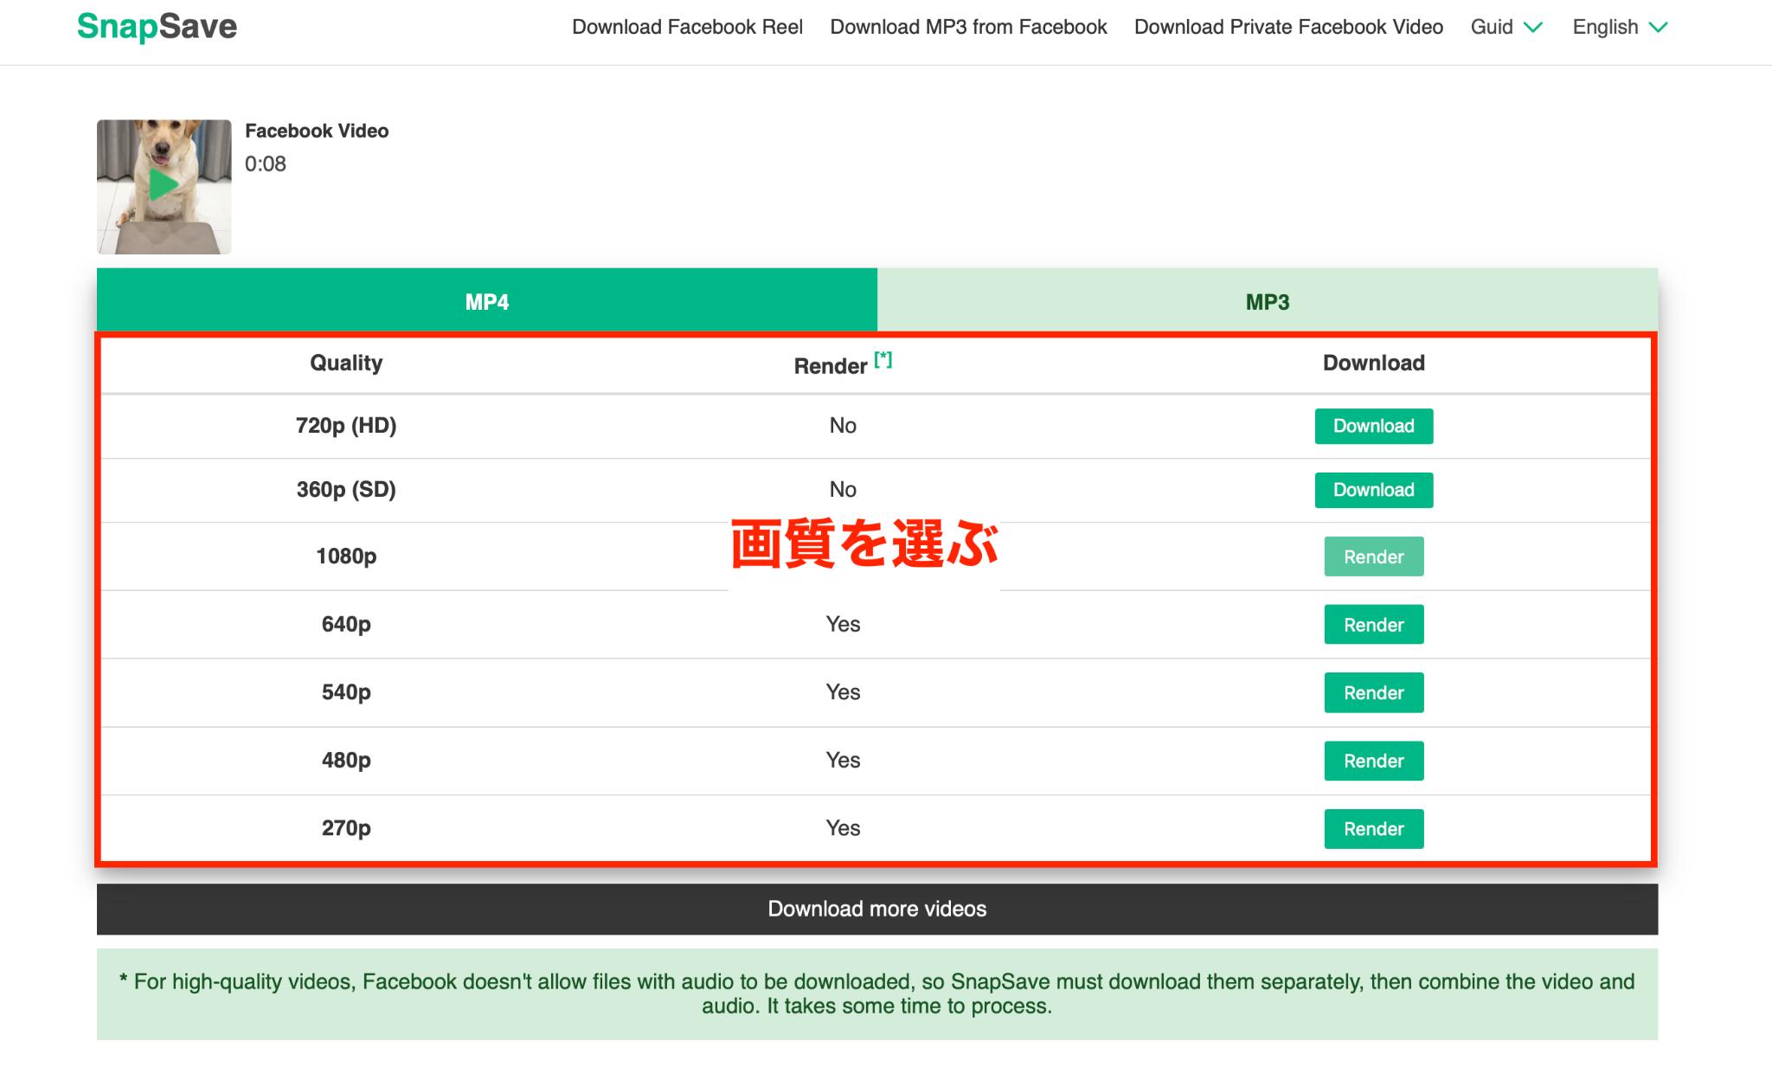This screenshot has width=1772, height=1074.
Task: Select the 1080p quality label
Action: pyautogui.click(x=346, y=556)
